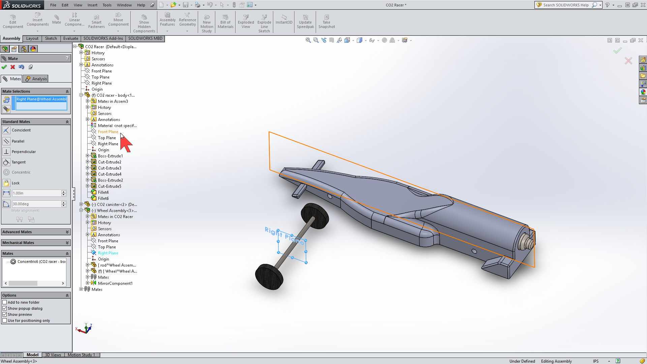Screen dimensions: 647x364
Task: Click the Search SOLIDWORKS Help field
Action: [x=566, y=5]
